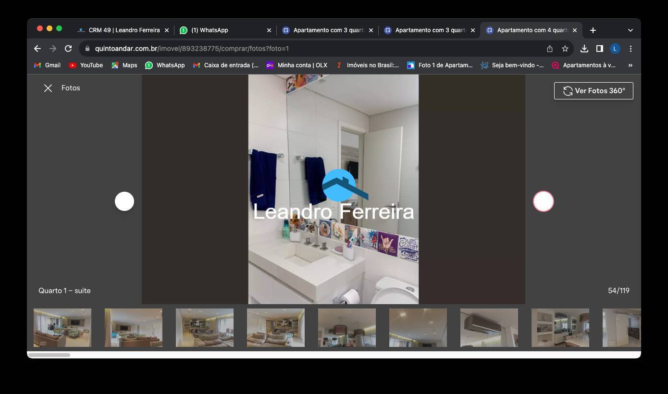Image resolution: width=668 pixels, height=394 pixels.
Task: Click the Quarto 1 – suite caption
Action: [x=64, y=291]
